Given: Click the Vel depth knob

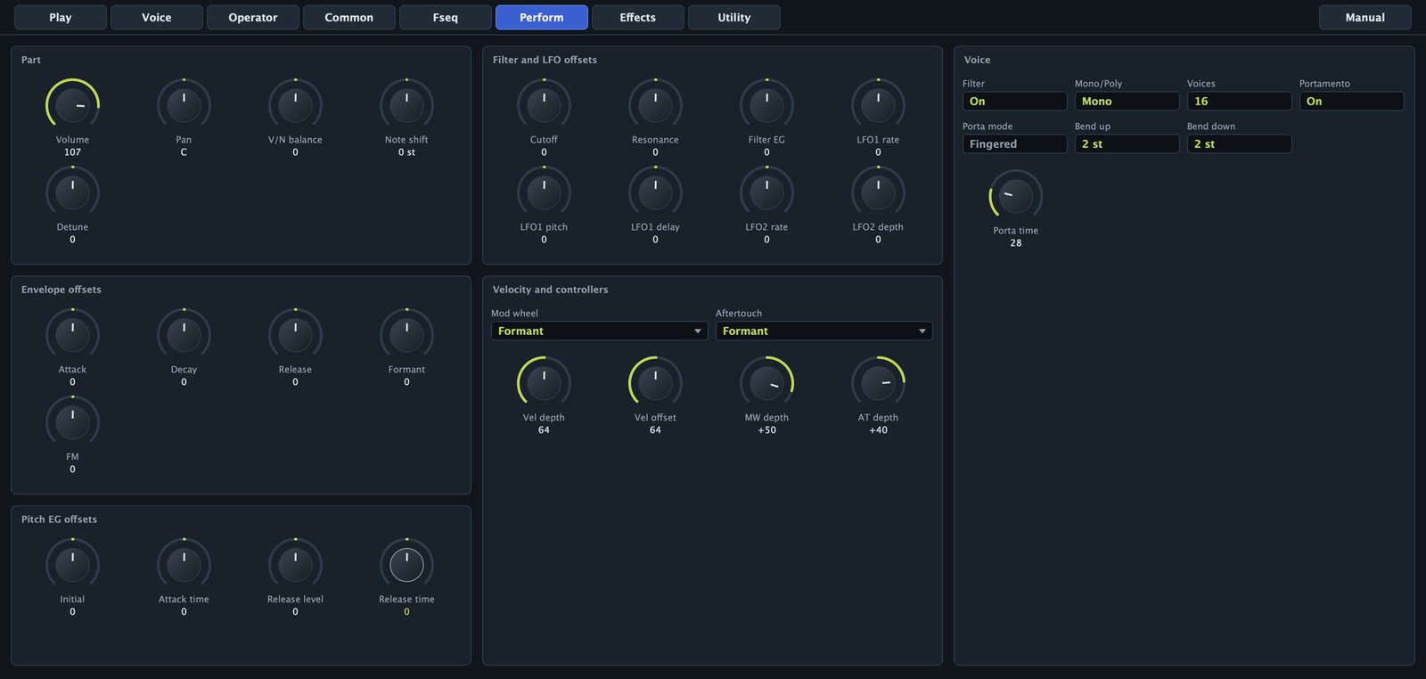Looking at the screenshot, I should click(x=544, y=383).
